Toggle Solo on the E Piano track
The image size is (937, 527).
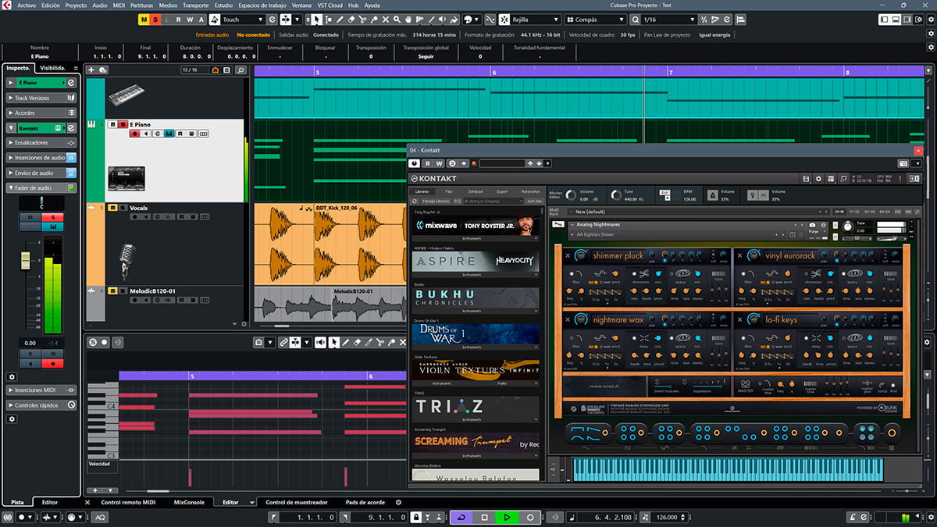coord(123,124)
